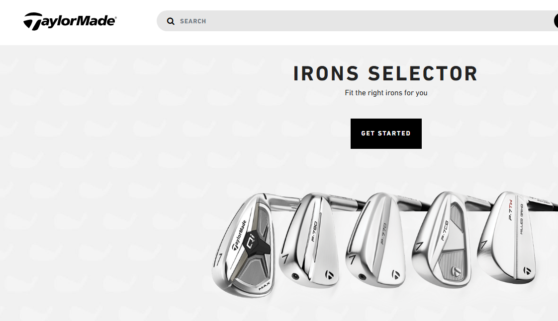Click the 'Fit the right irons for you' text
The width and height of the screenshot is (558, 321).
pos(386,93)
